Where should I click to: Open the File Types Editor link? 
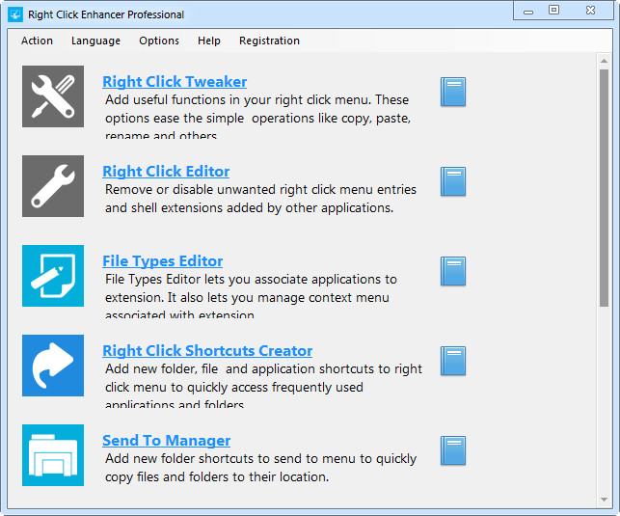tap(163, 261)
